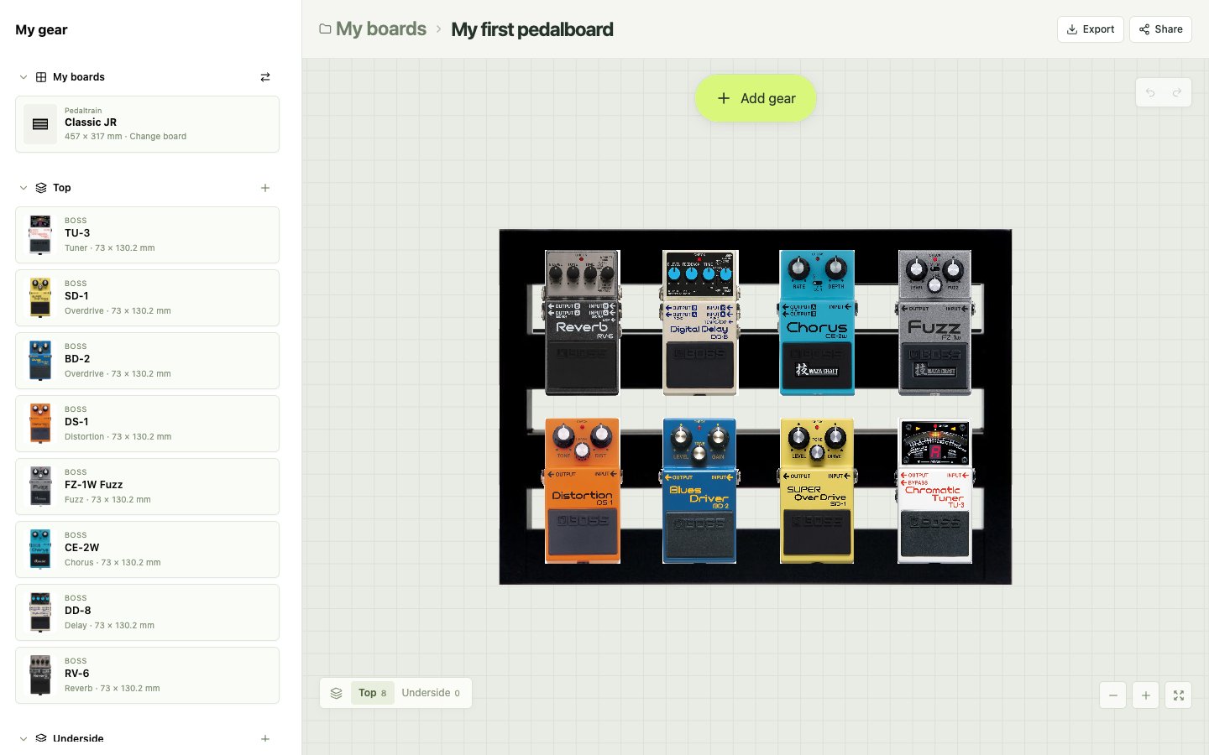1209x755 pixels.
Task: Click the TU-3 name in gear list
Action: (77, 233)
